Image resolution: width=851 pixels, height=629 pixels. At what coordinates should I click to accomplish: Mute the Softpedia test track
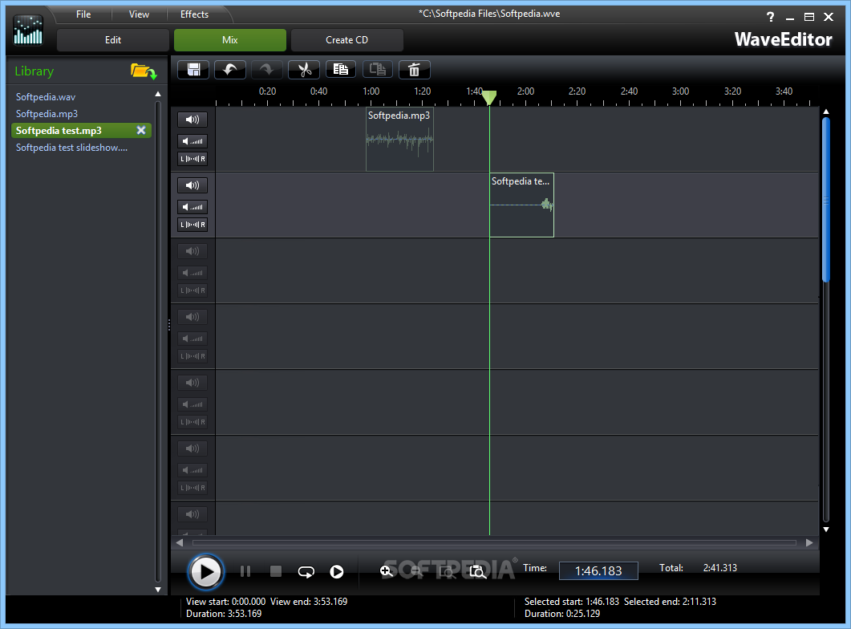(192, 185)
